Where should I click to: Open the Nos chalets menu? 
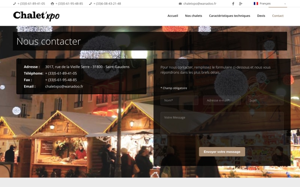[193, 16]
